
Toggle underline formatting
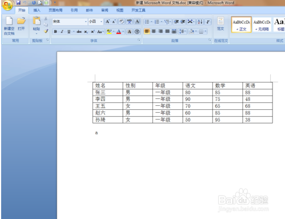click(69, 31)
